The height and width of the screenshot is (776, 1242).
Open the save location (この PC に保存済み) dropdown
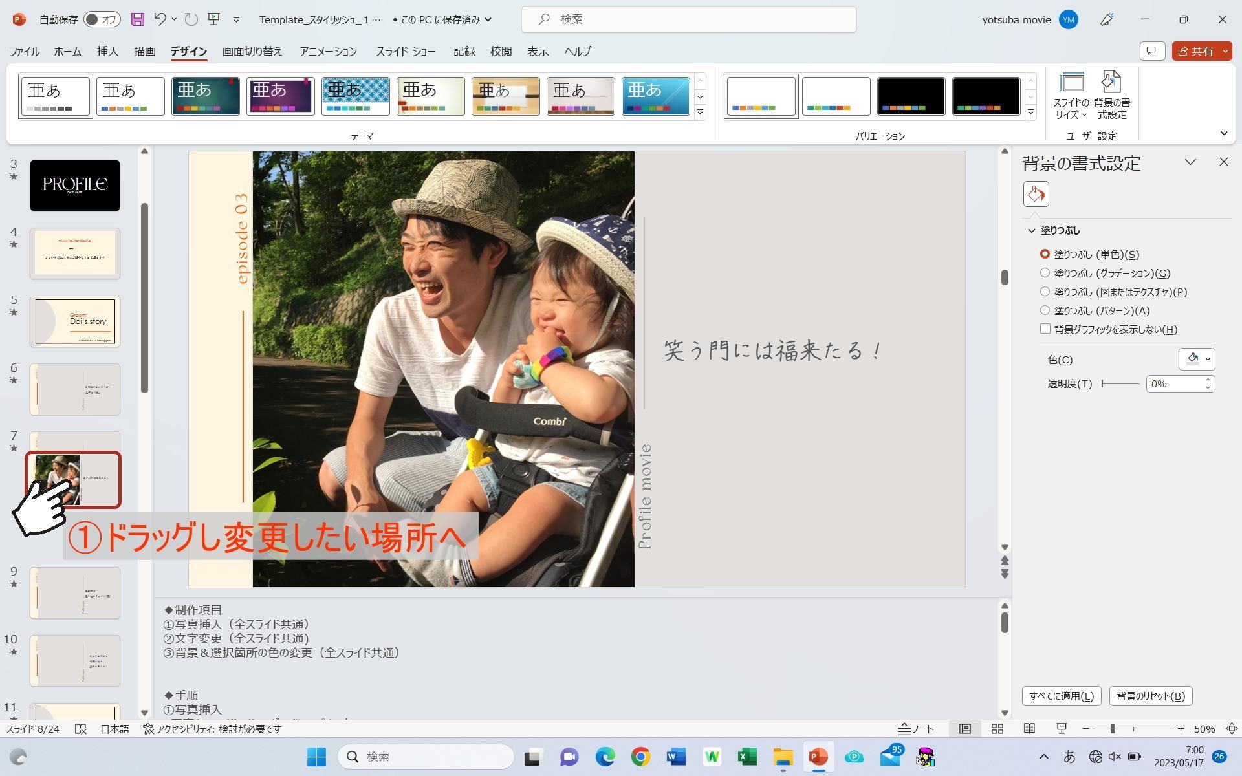point(488,19)
